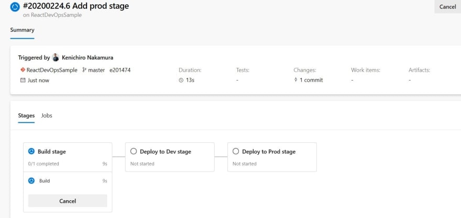Select the Stages tab
The height and width of the screenshot is (218, 461).
click(26, 116)
